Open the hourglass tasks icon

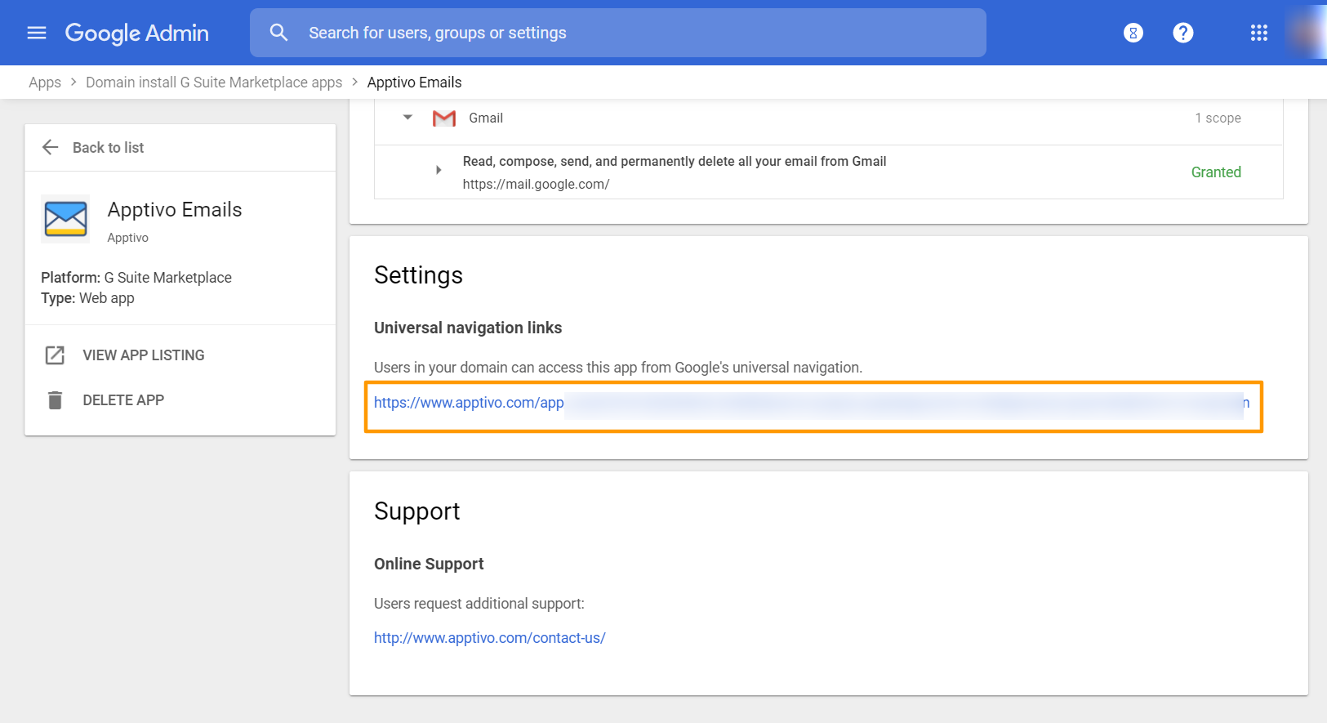pyautogui.click(x=1133, y=33)
